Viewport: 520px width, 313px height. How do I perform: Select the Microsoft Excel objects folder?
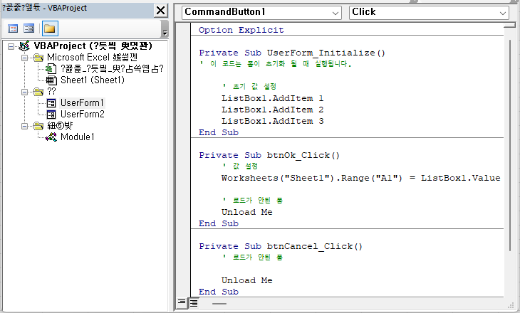92,58
